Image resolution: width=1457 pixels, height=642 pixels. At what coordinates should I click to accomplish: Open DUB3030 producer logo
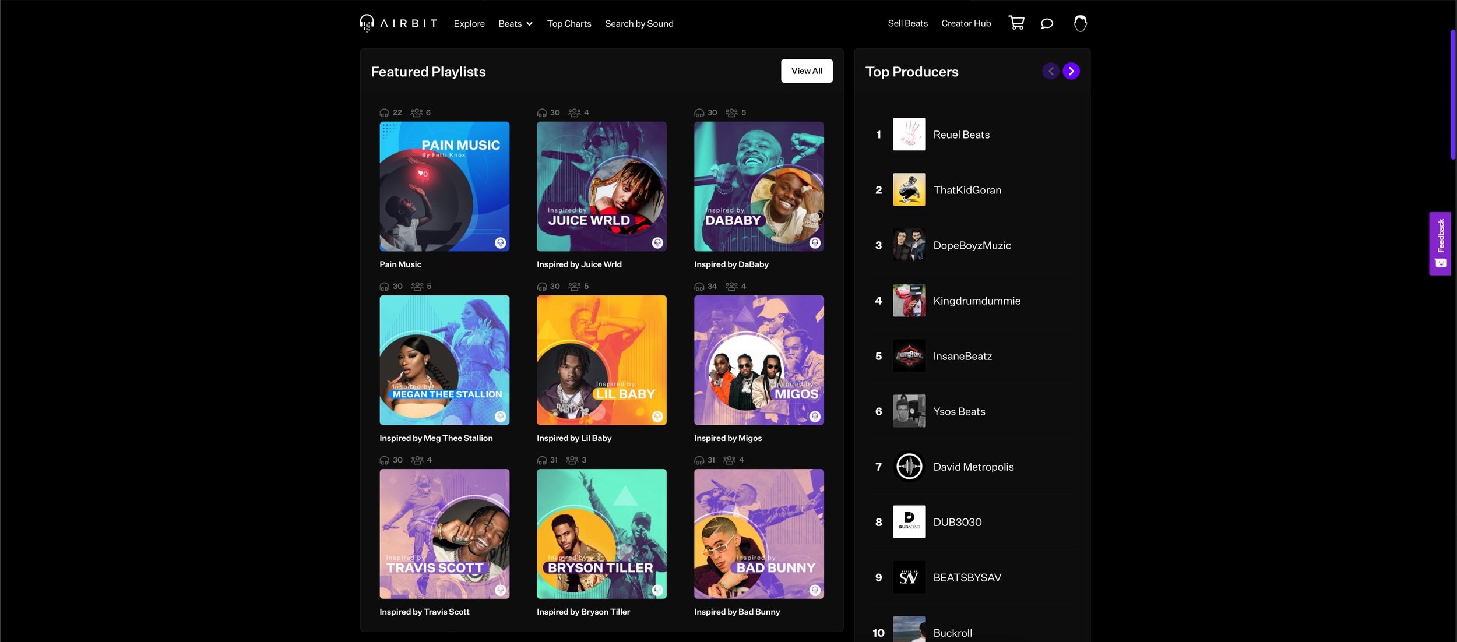click(x=909, y=521)
